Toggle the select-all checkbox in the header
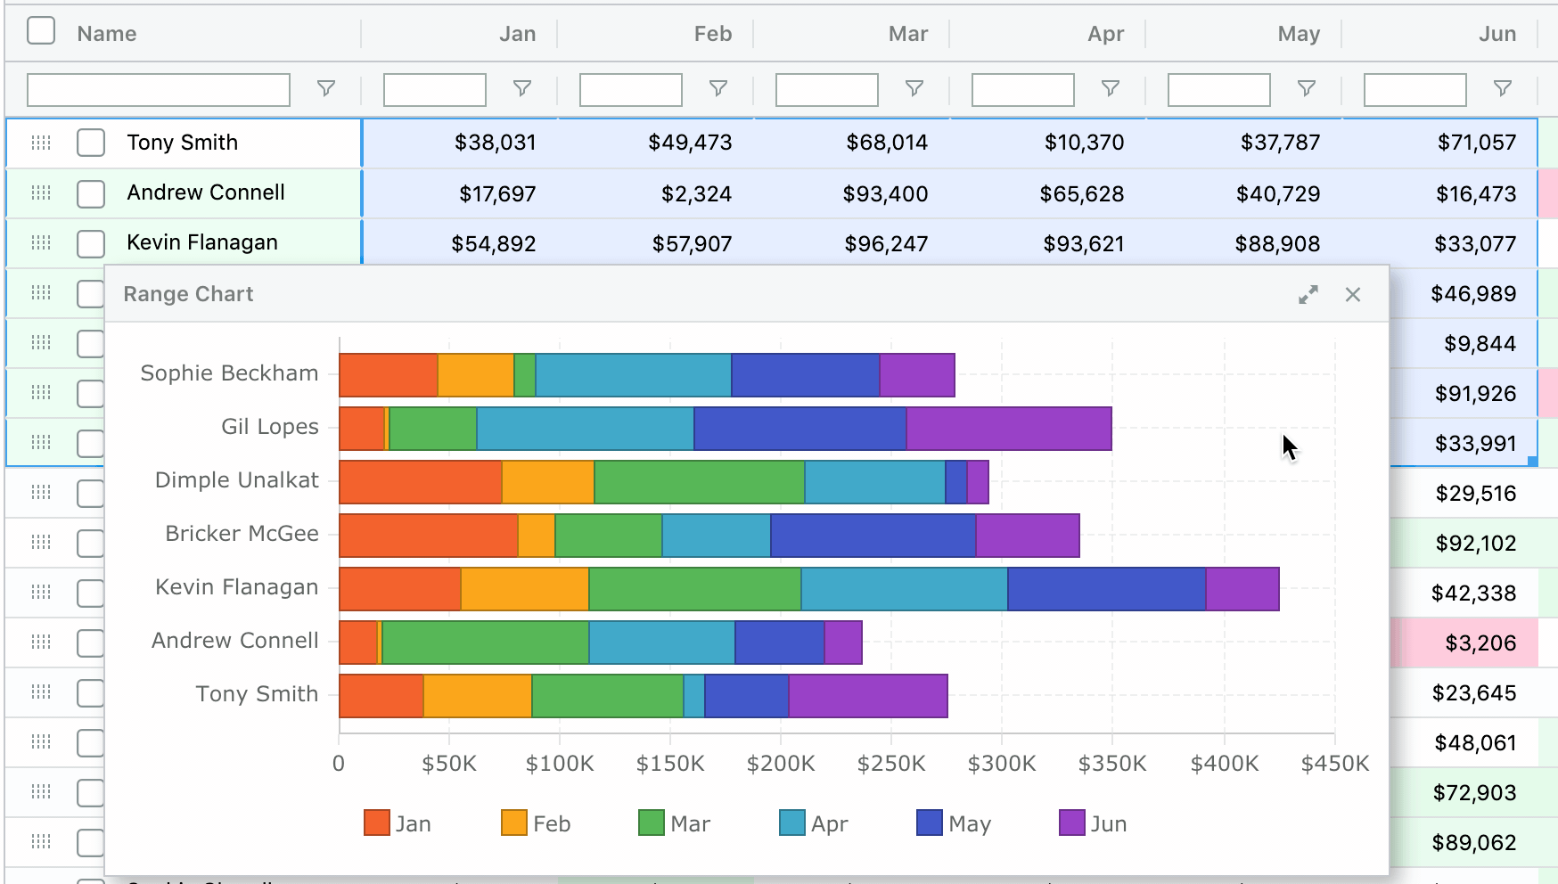This screenshot has height=884, width=1558. tap(41, 31)
